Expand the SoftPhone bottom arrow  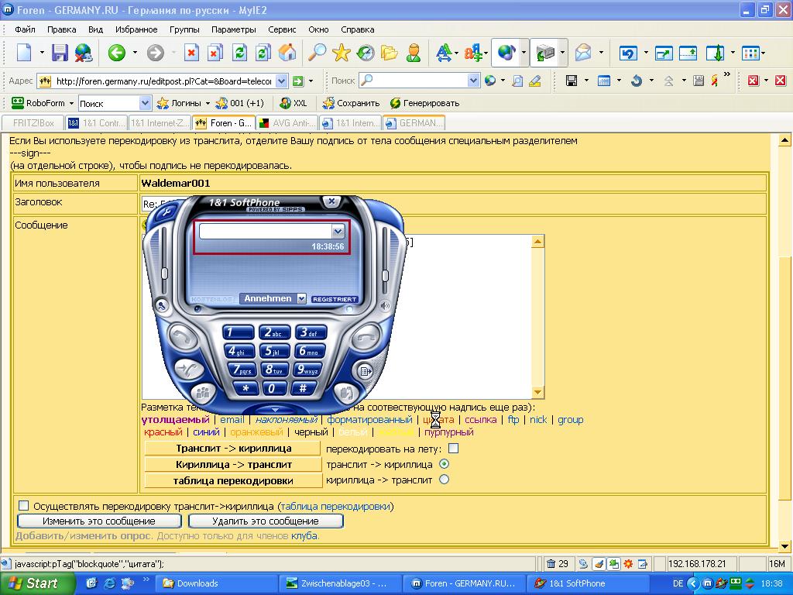275,410
